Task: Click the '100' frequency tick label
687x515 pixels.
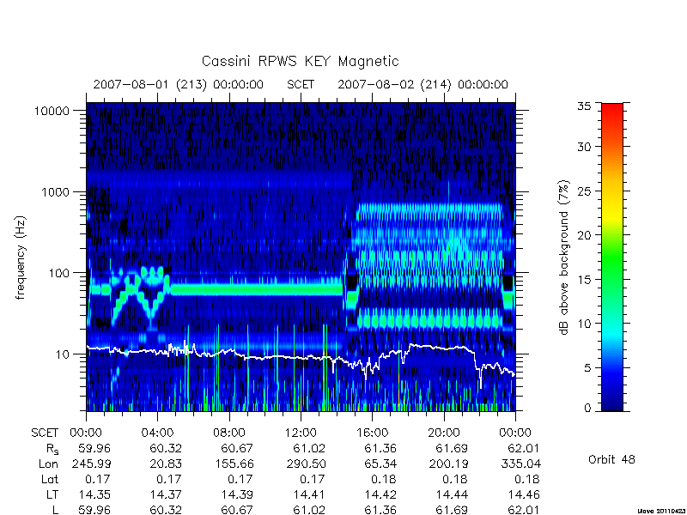Action: [x=59, y=273]
